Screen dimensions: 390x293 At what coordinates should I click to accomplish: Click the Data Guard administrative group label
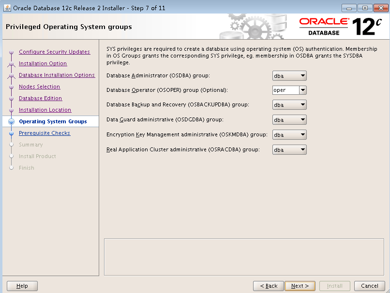(x=165, y=119)
